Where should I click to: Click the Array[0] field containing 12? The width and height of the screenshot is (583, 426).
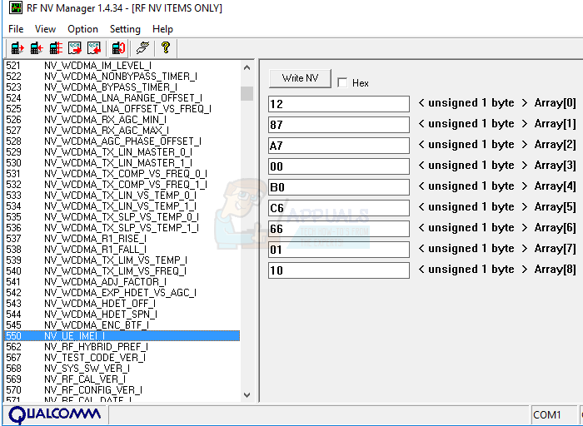[x=339, y=104]
